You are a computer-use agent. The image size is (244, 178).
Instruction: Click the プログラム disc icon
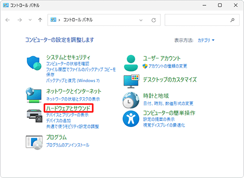tap(34, 142)
